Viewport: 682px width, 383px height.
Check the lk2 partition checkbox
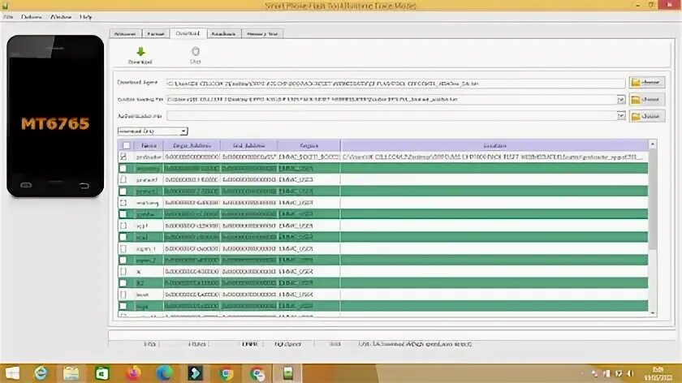[123, 283]
